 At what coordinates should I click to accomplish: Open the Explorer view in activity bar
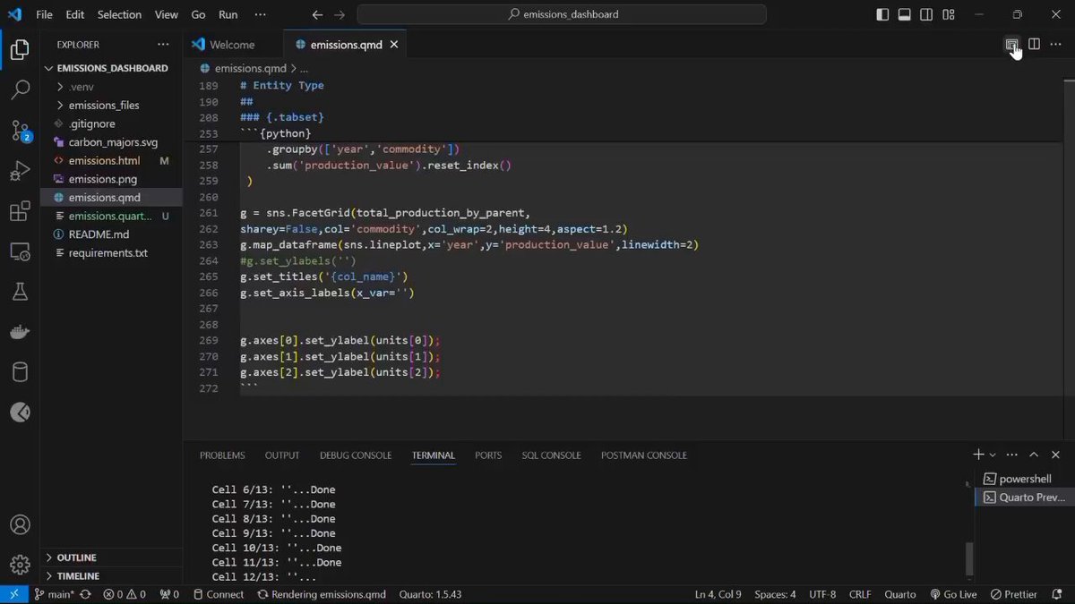click(20, 50)
